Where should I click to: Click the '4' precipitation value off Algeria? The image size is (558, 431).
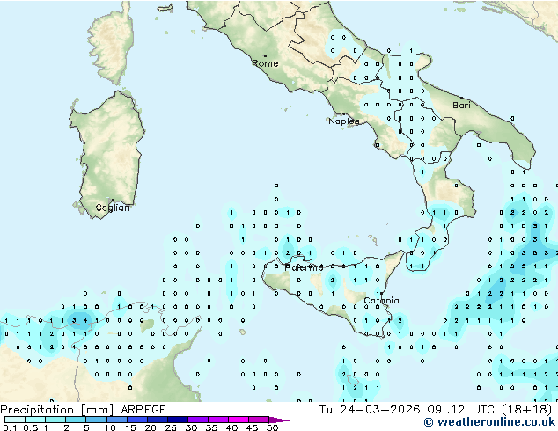85,320
